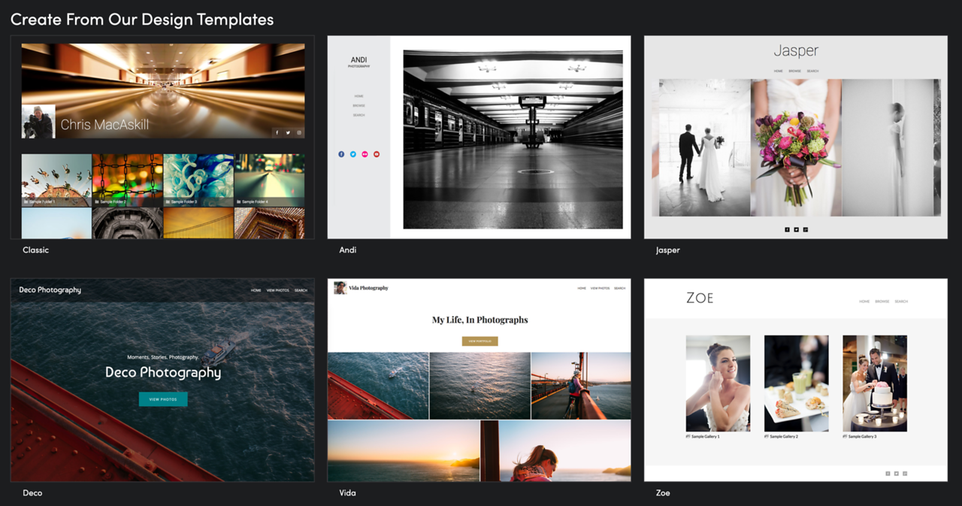962x506 pixels.
Task: Open Sample Folder 3 in Classic template
Action: (198, 180)
